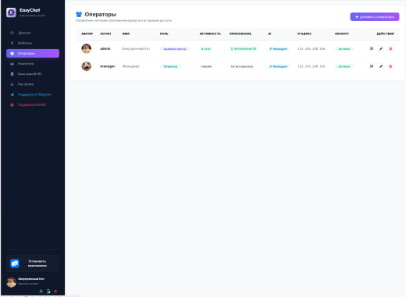
Task: Click the Аккаунт column header
Action: click(342, 34)
